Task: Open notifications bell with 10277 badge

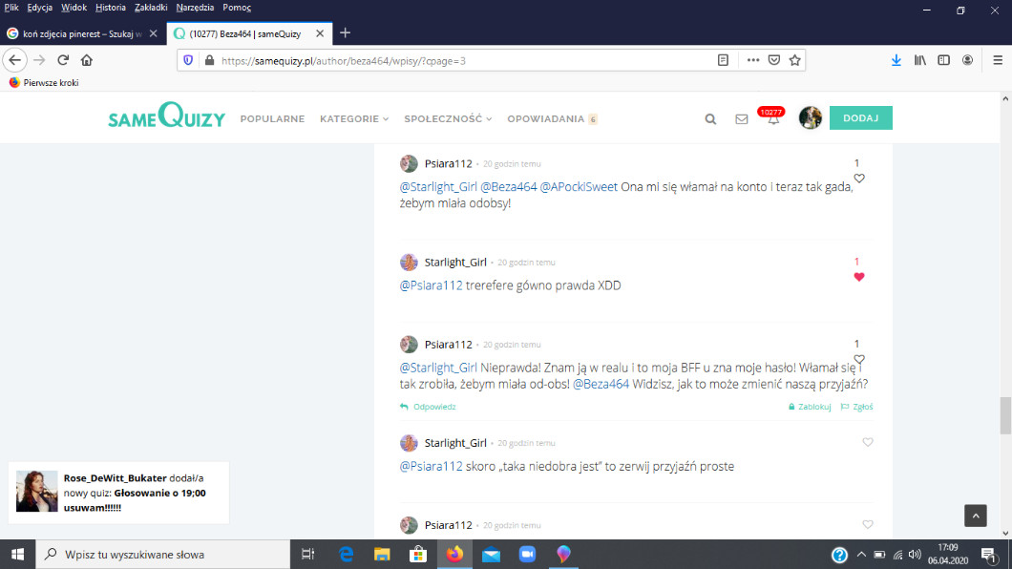Action: tap(772, 119)
